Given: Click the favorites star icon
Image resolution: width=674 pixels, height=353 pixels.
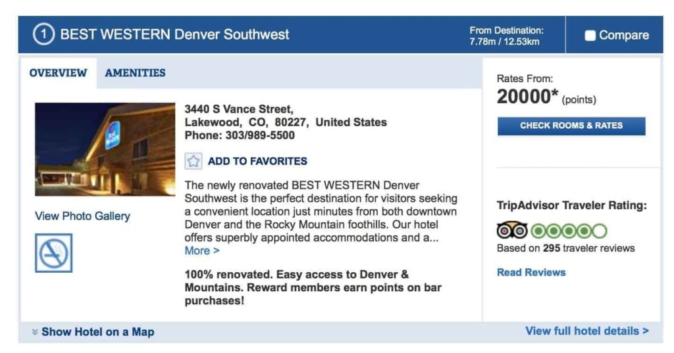Looking at the screenshot, I should click(x=194, y=161).
